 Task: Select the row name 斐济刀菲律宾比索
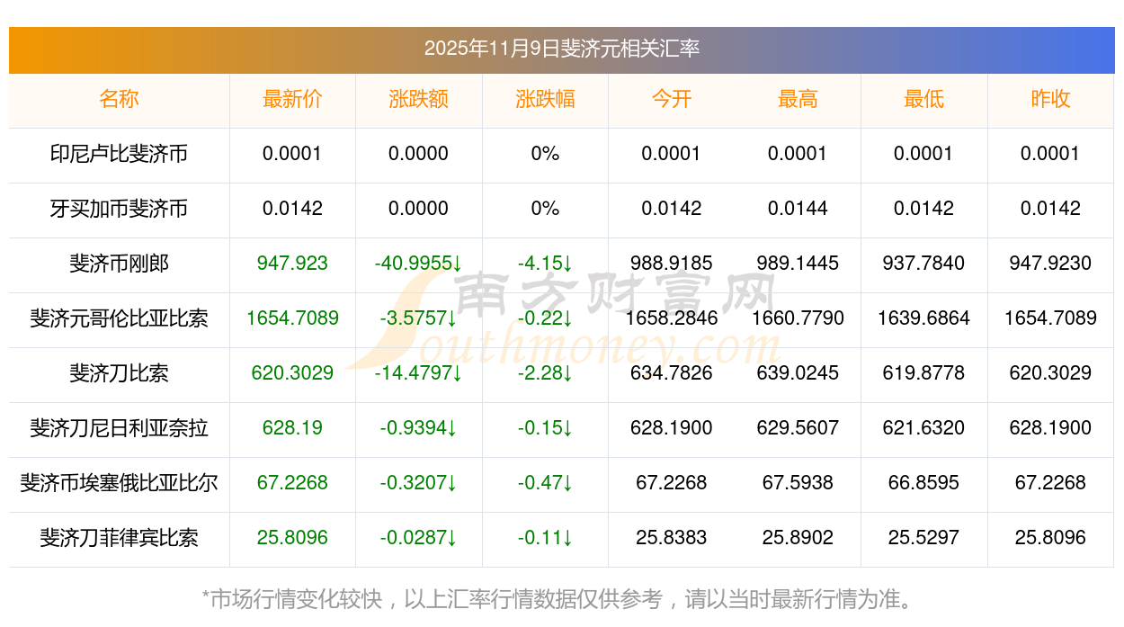(119, 538)
